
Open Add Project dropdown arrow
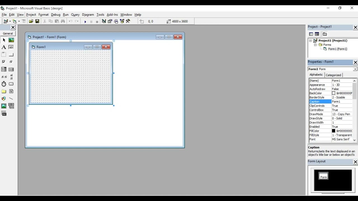tap(10, 21)
